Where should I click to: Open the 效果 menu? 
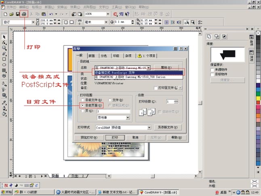pos(73,7)
